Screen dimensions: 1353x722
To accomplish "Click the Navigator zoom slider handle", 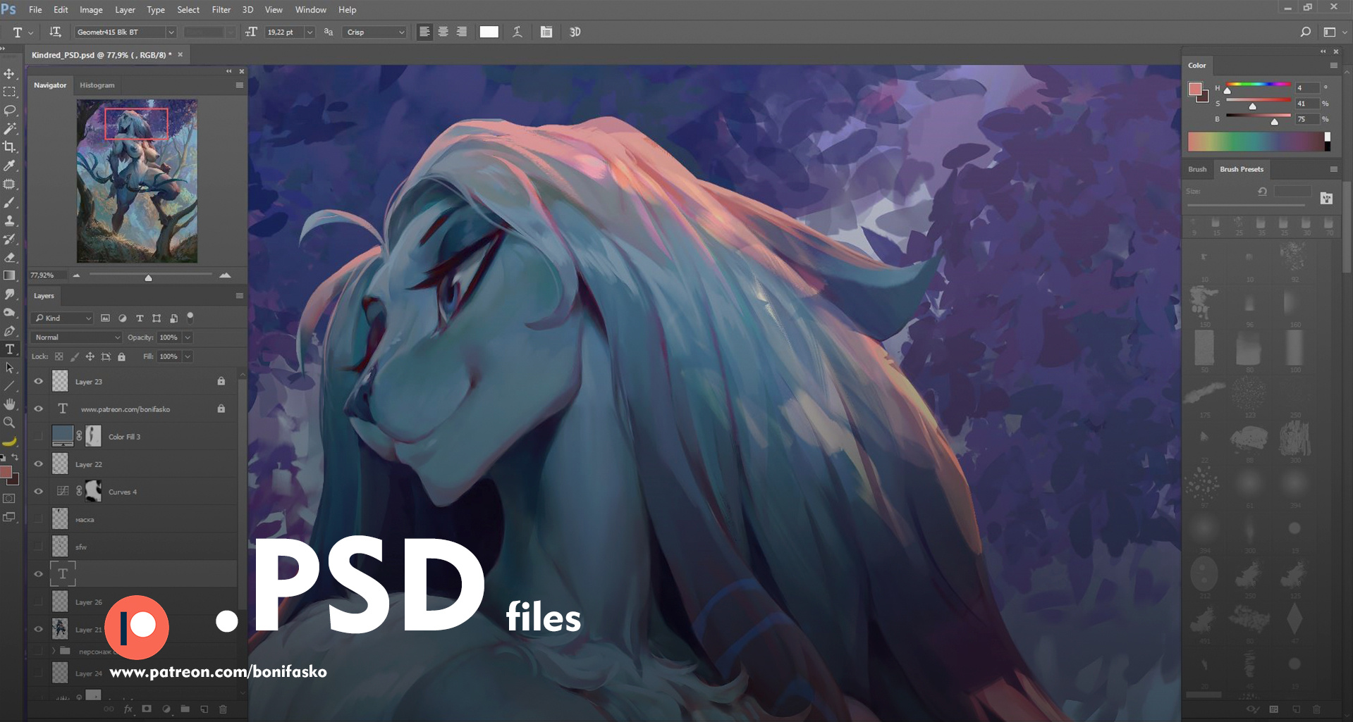I will tap(148, 278).
